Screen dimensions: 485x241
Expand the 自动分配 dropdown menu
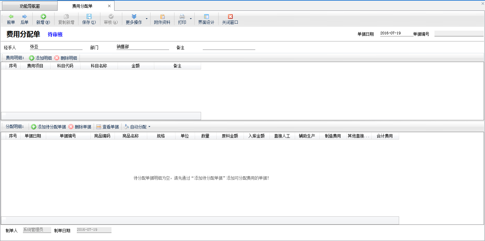coord(149,127)
